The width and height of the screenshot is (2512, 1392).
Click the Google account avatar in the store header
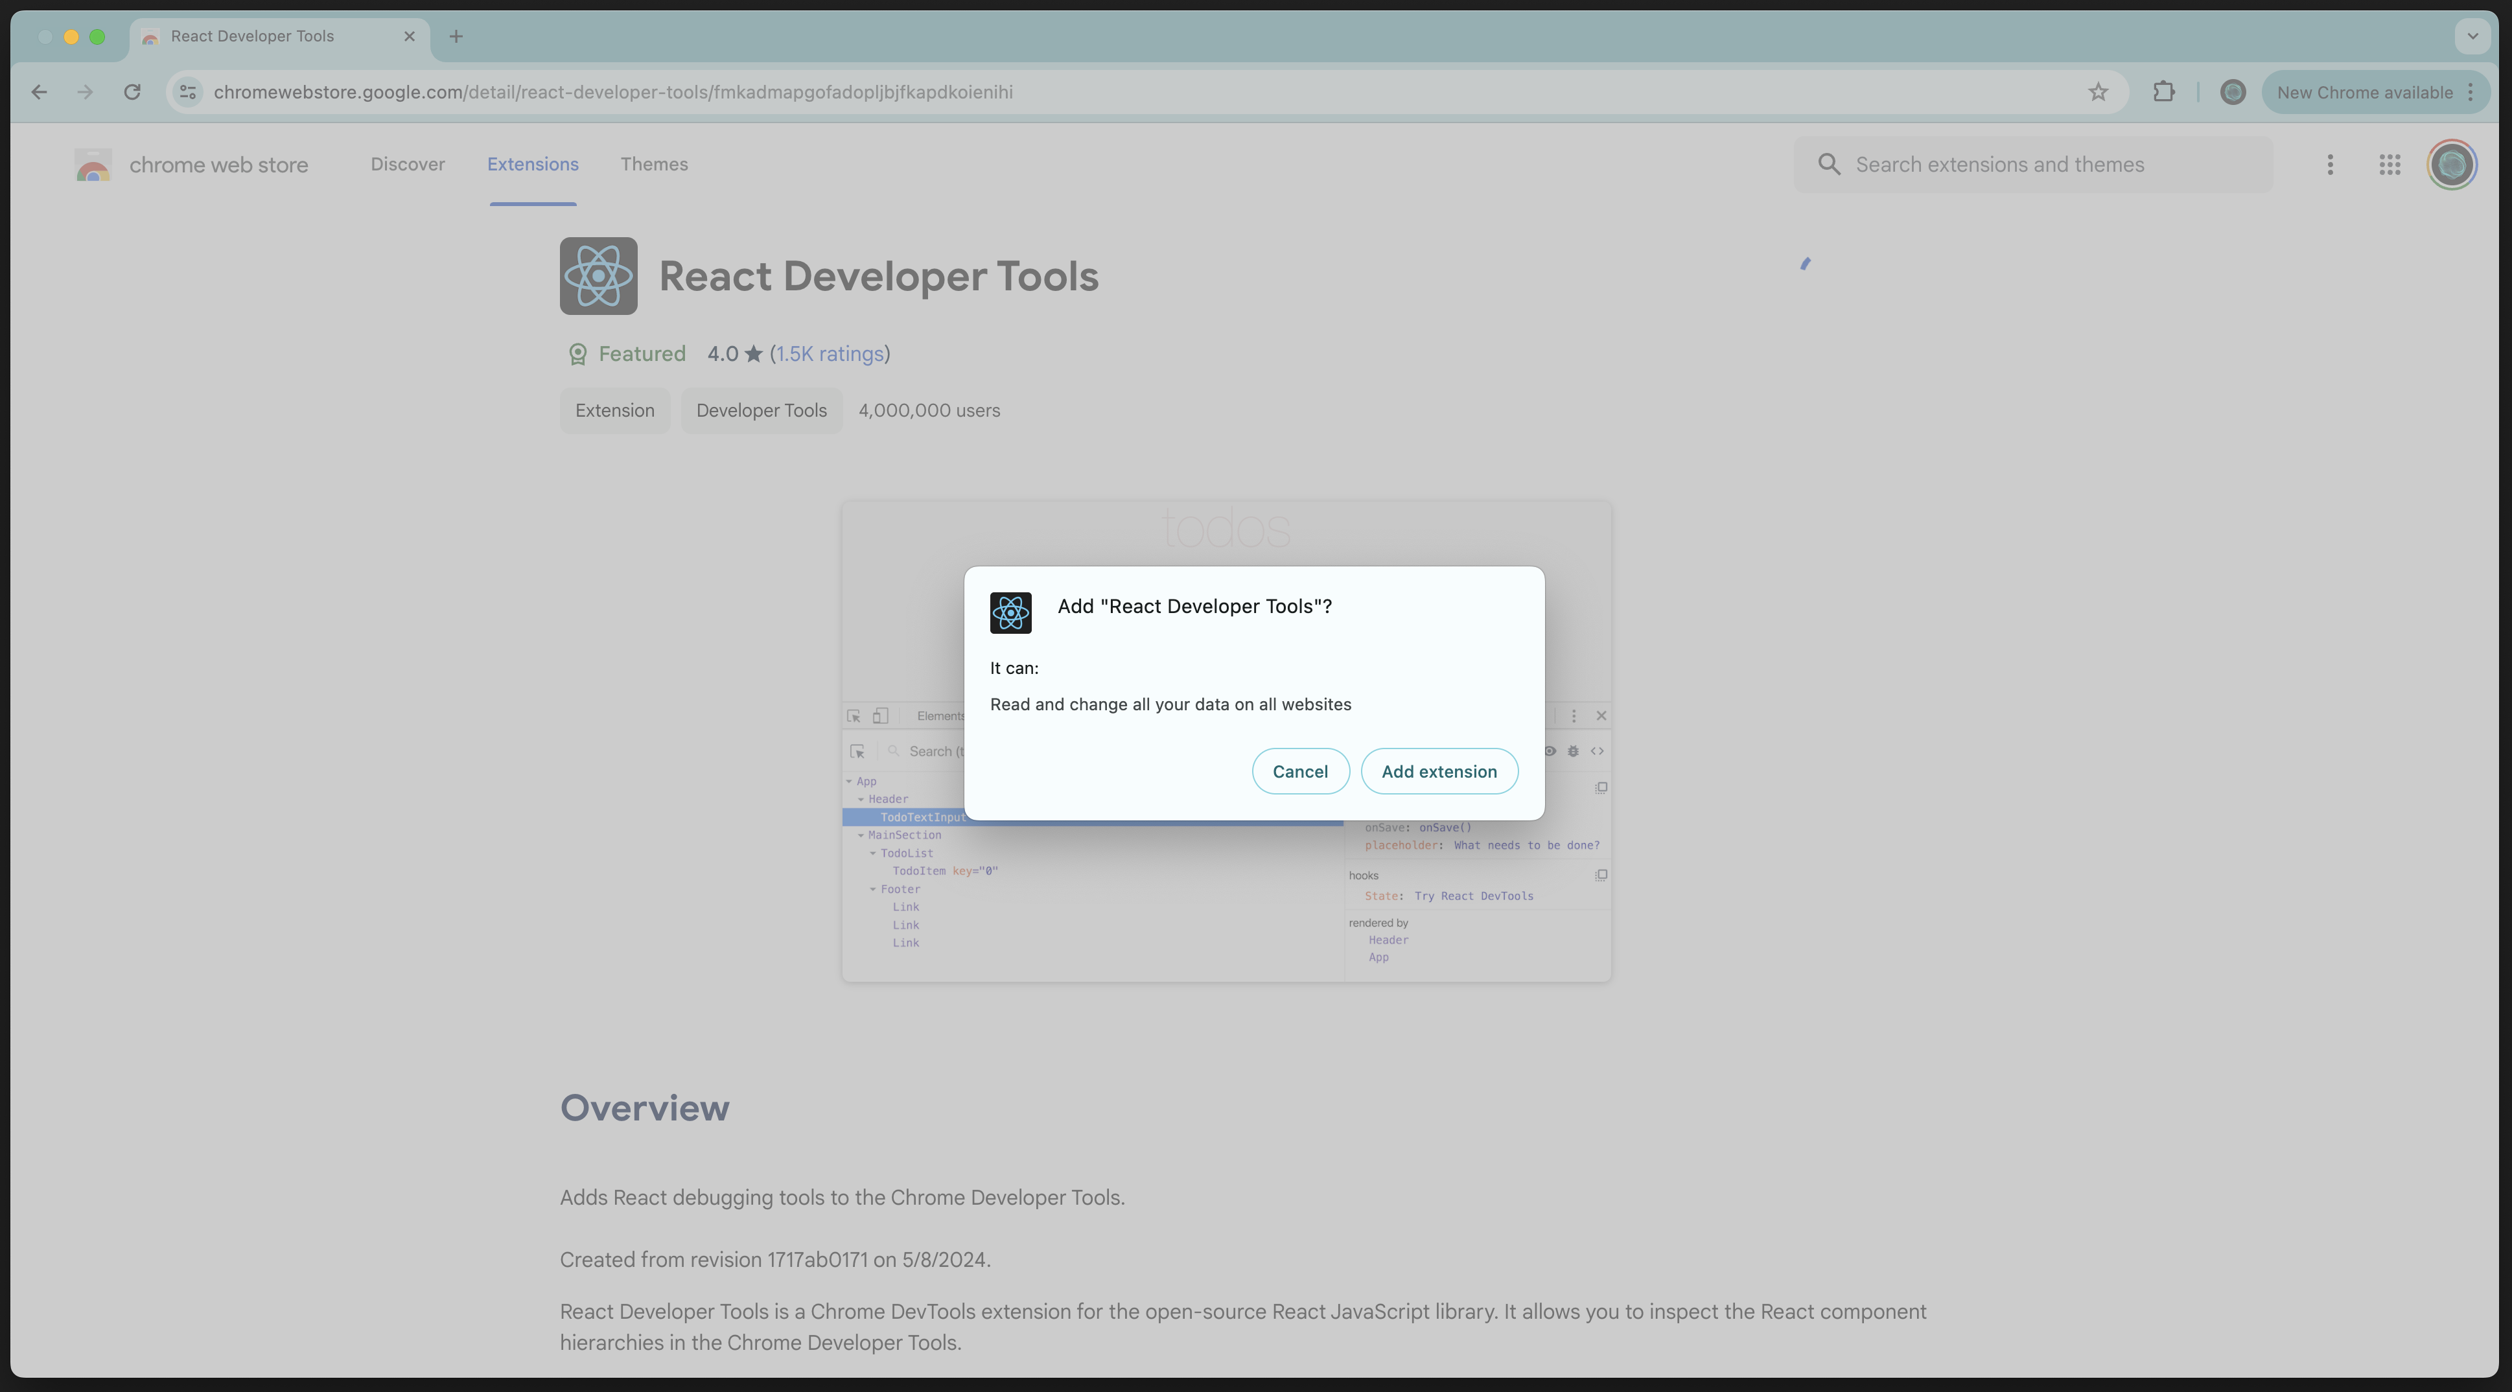pos(2452,164)
